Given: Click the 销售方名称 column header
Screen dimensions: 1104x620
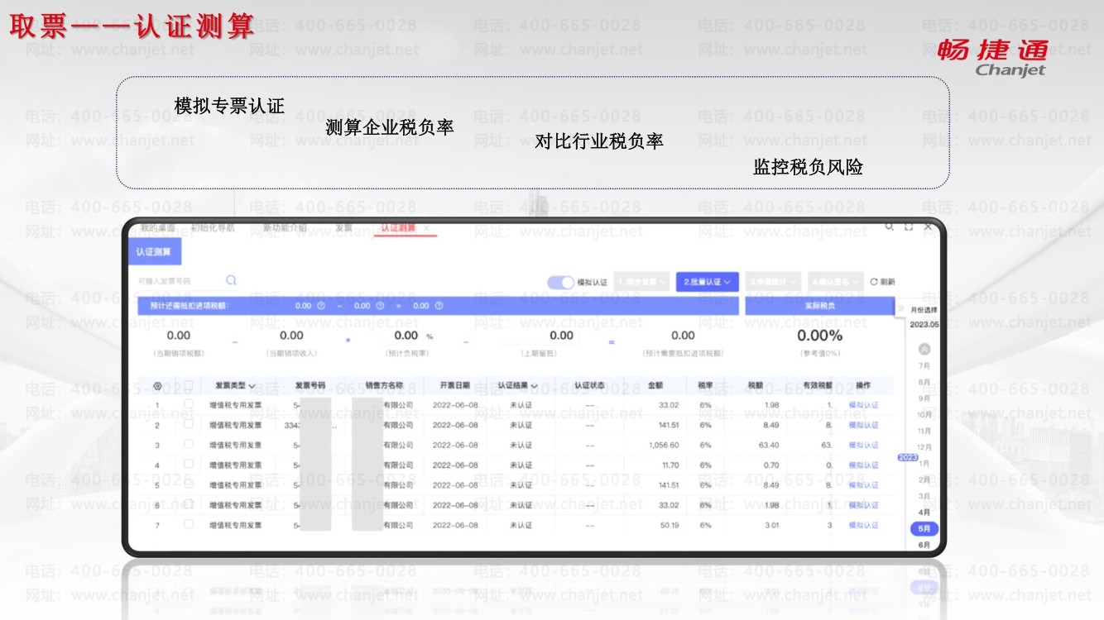Looking at the screenshot, I should coord(384,385).
